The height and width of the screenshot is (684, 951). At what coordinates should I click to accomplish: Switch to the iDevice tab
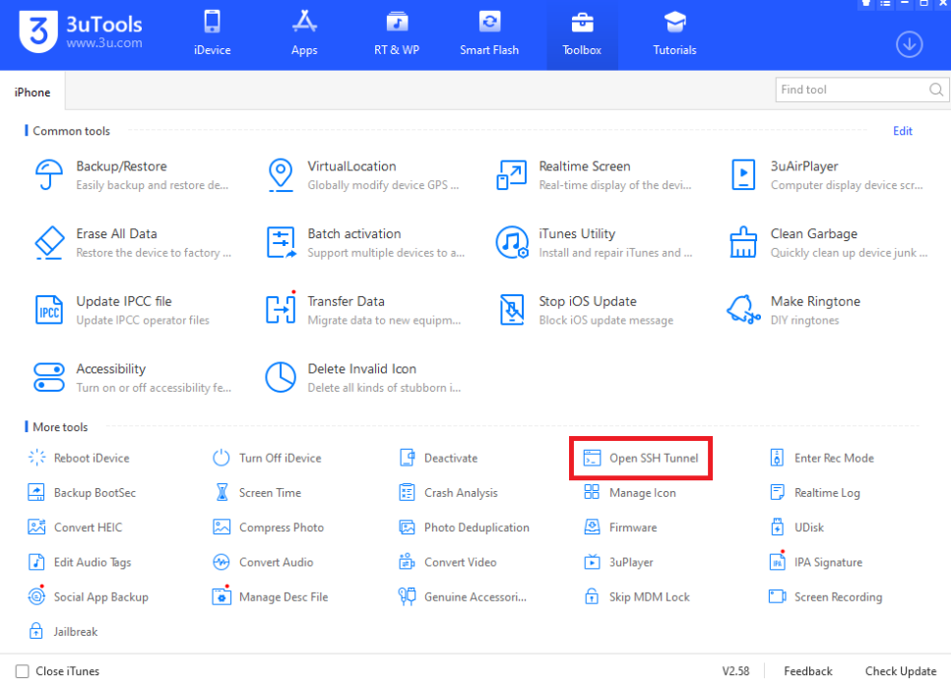[x=213, y=35]
